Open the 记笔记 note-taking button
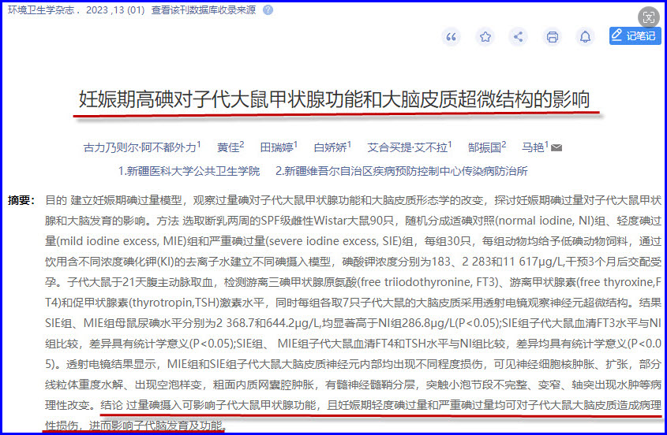This screenshot has height=435, width=667. tap(635, 36)
